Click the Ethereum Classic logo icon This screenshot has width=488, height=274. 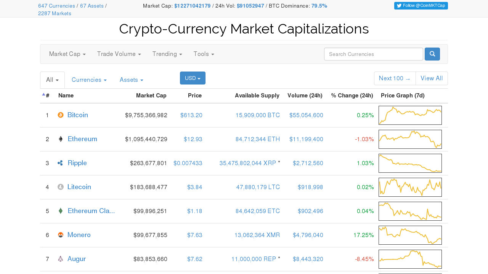coord(60,211)
